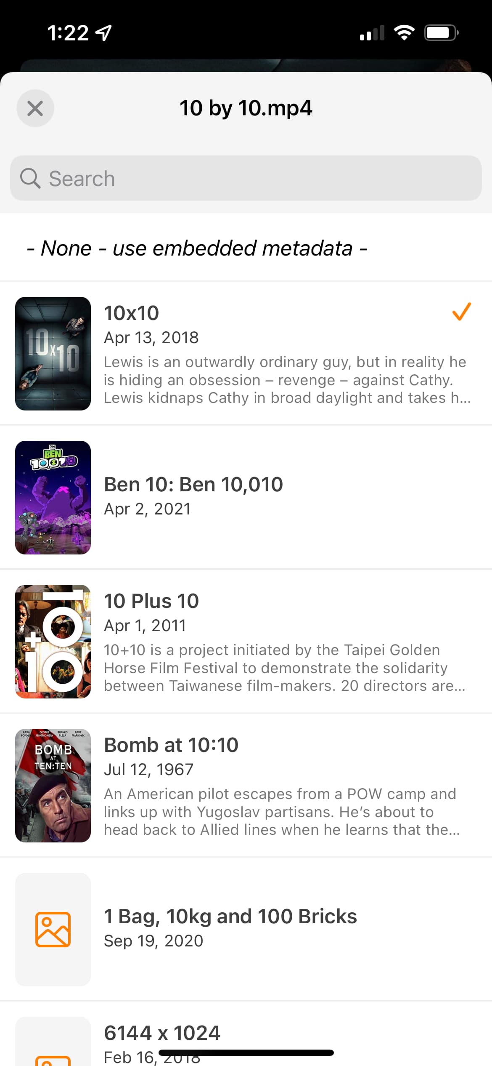Choose the 10x10 title entry
The height and width of the screenshot is (1066, 492).
246,354
